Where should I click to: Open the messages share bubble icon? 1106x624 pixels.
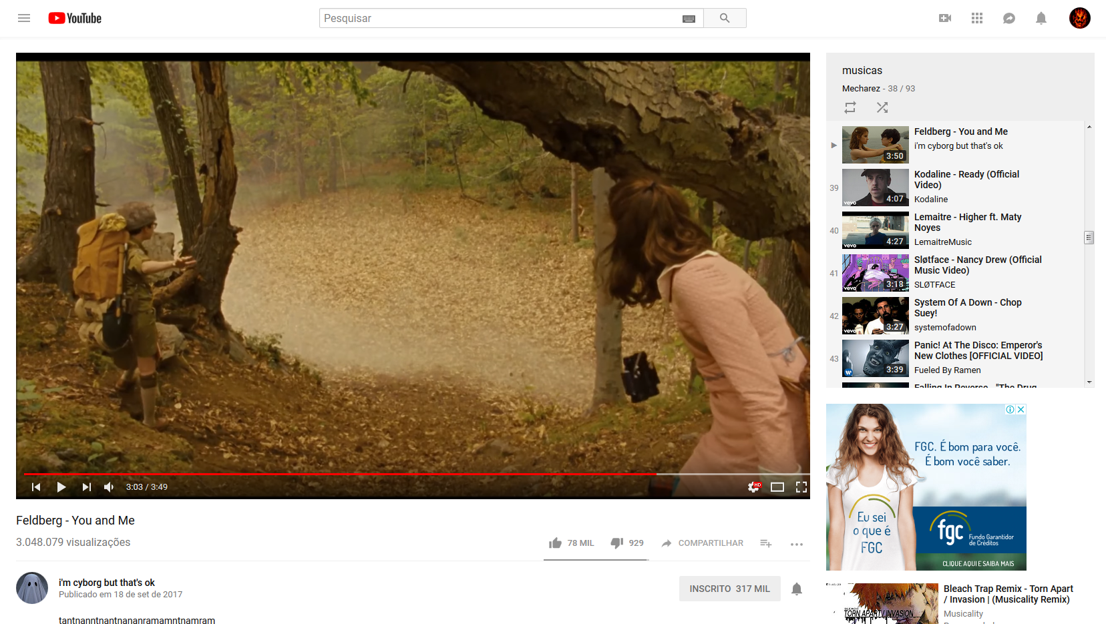[1009, 18]
